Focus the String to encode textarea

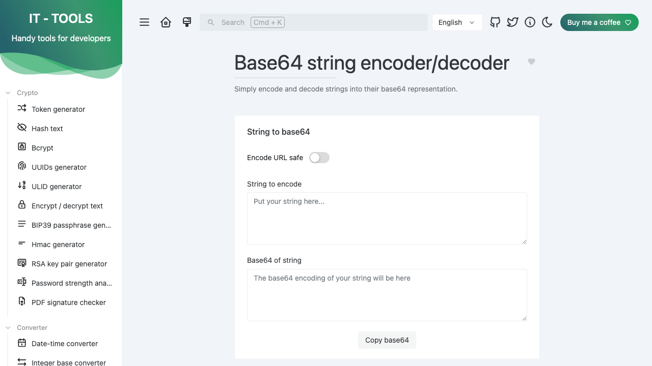(387, 218)
